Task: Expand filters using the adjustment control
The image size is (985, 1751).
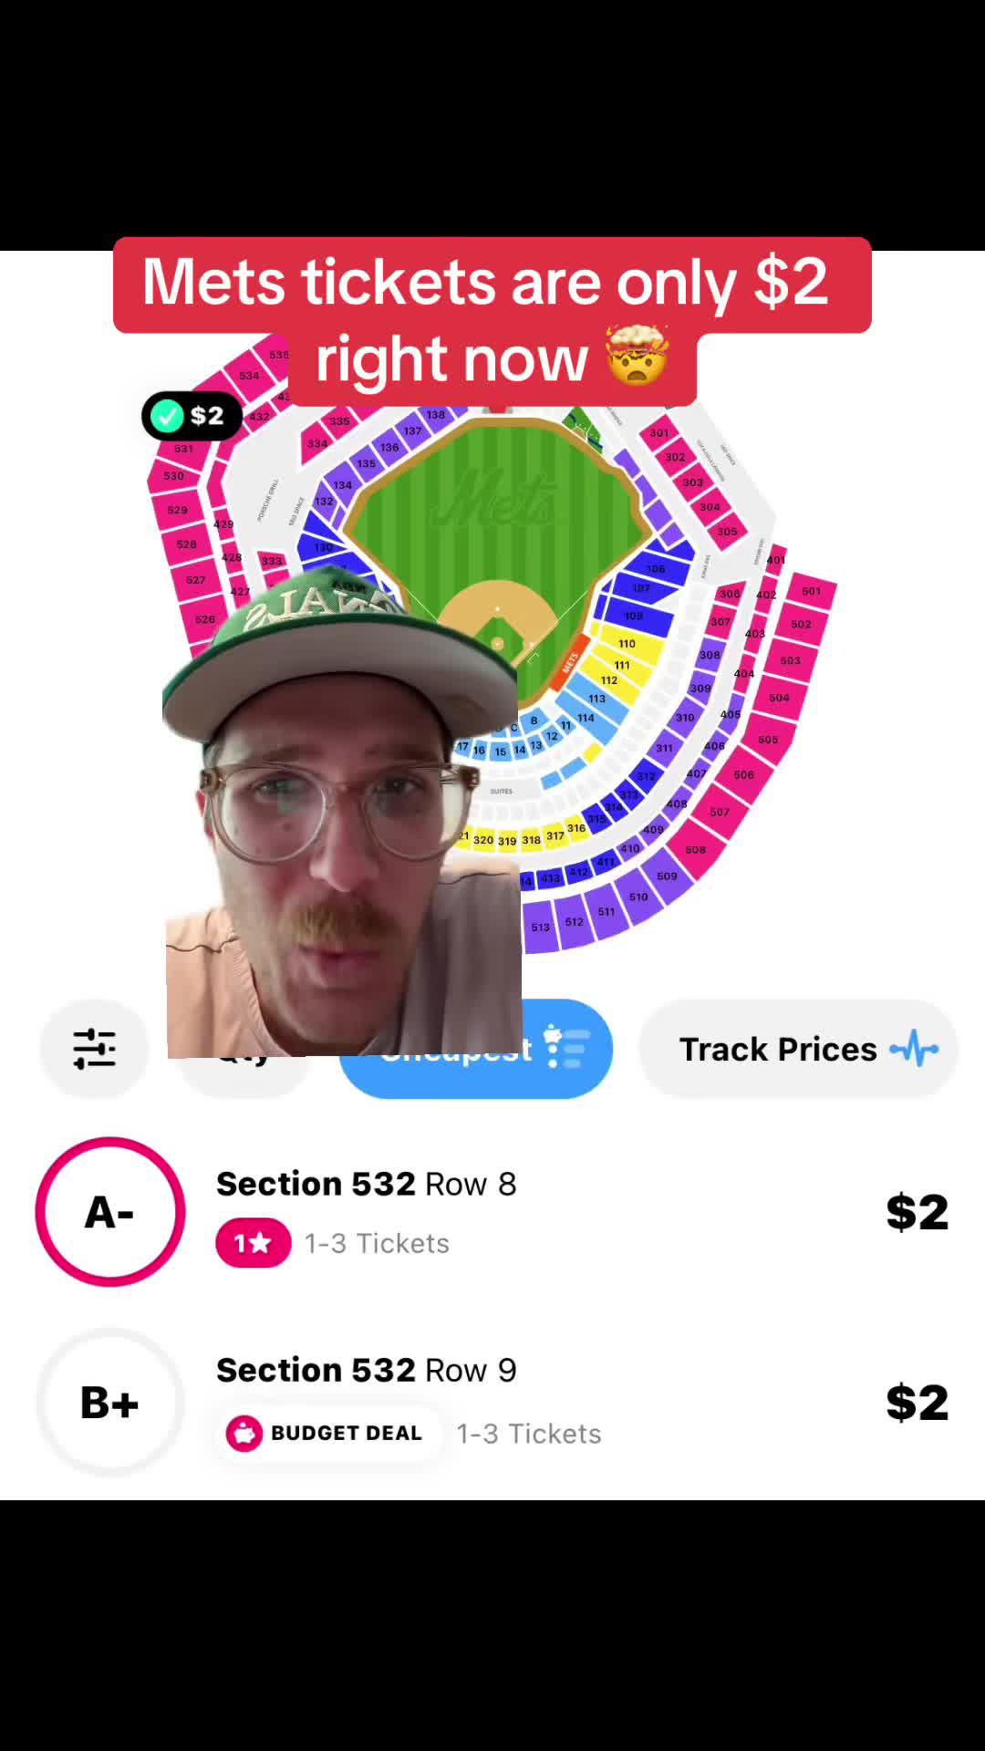Action: click(95, 1049)
